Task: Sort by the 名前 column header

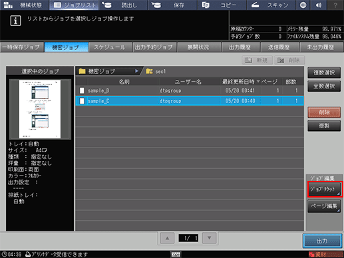Action: click(123, 82)
